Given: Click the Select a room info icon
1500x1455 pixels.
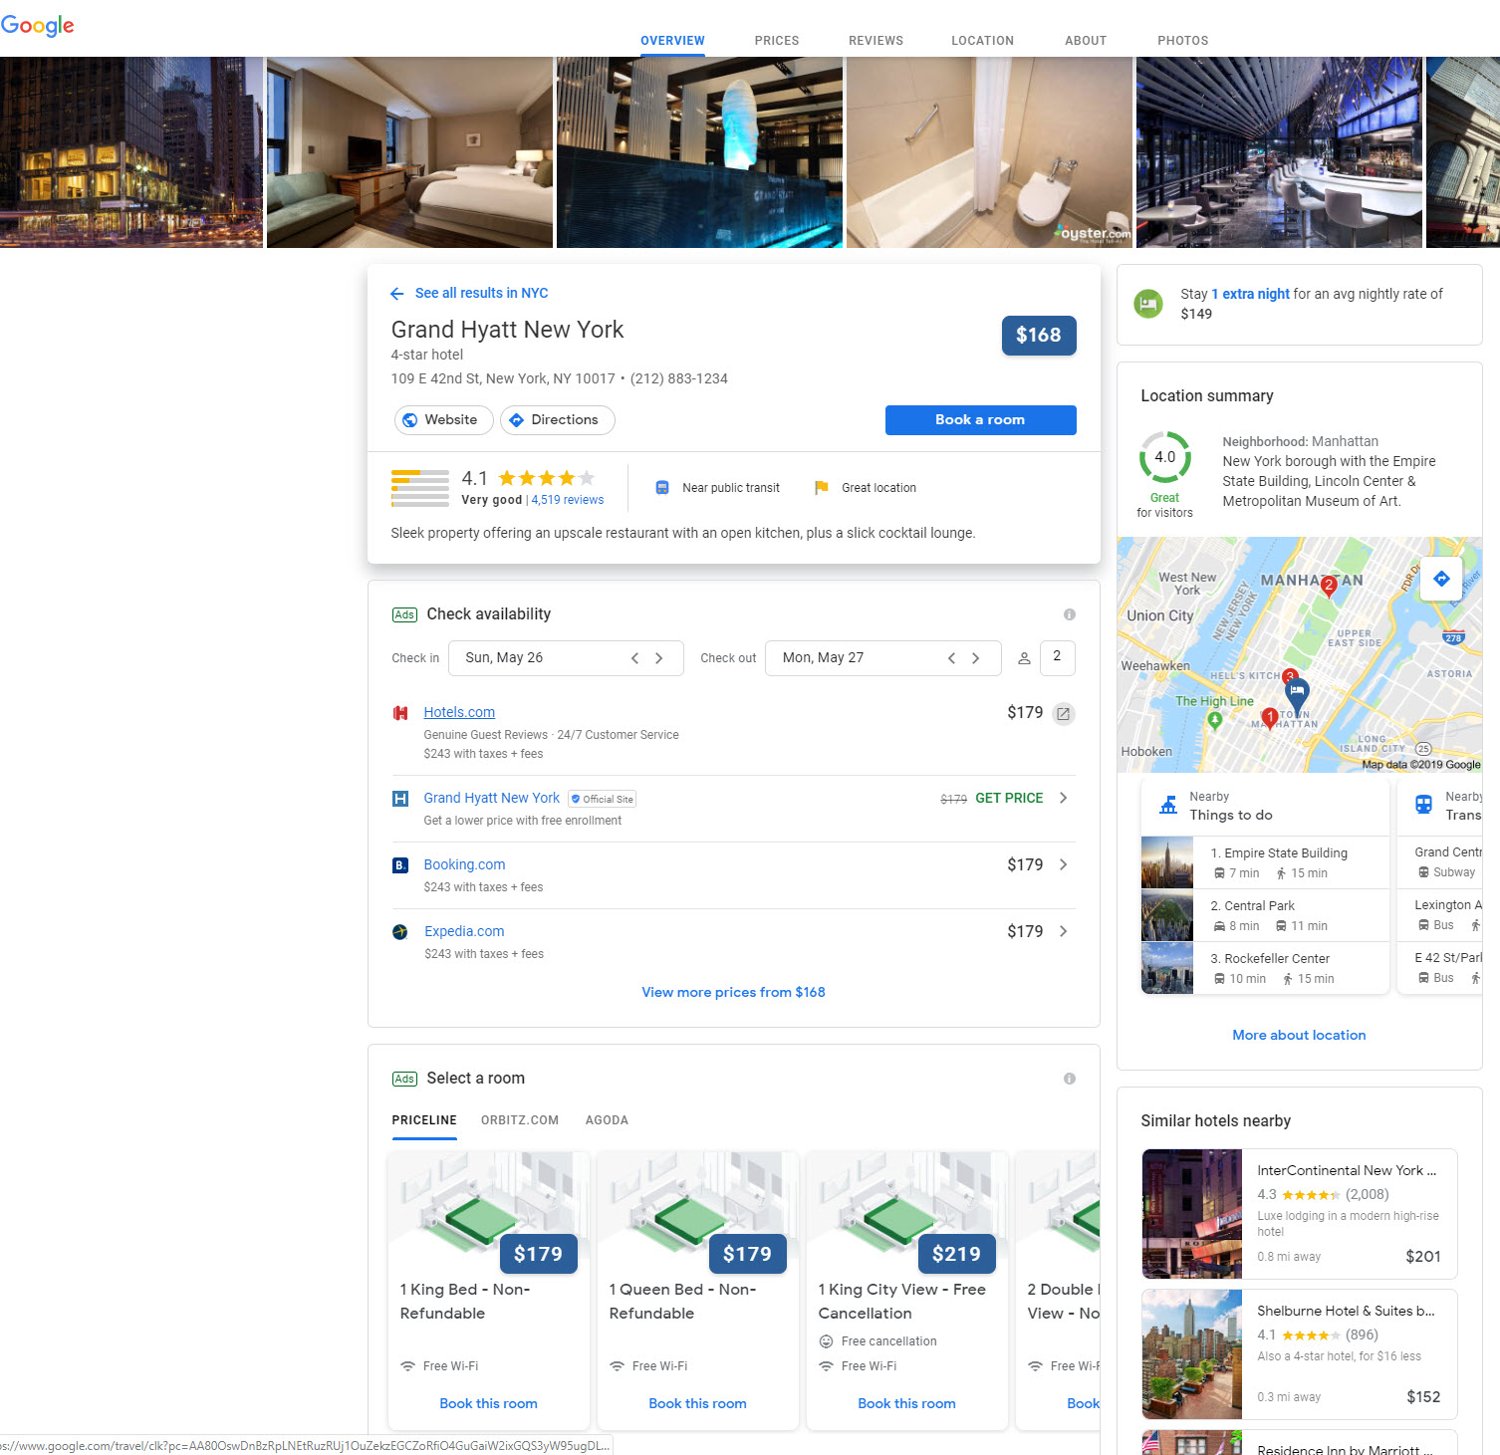Looking at the screenshot, I should (1070, 1079).
